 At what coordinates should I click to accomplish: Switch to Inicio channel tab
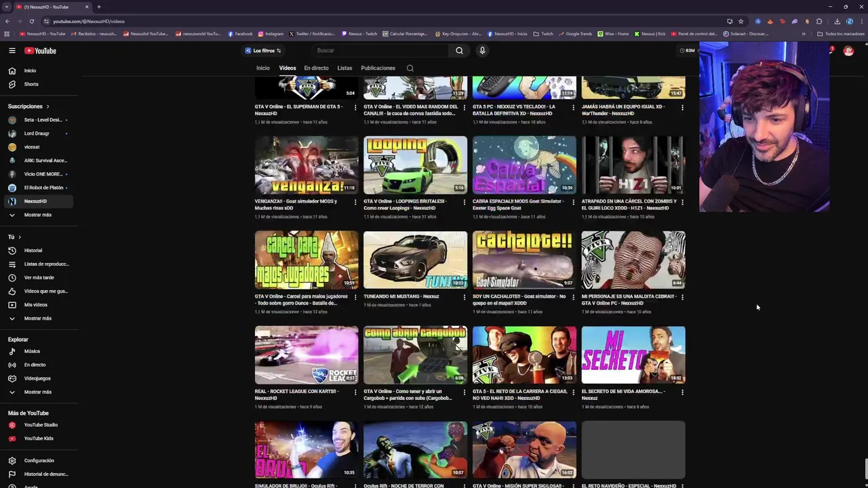point(262,68)
